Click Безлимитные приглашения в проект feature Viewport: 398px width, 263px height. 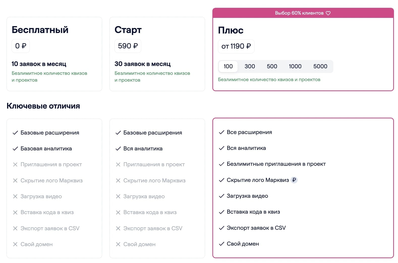tap(276, 164)
